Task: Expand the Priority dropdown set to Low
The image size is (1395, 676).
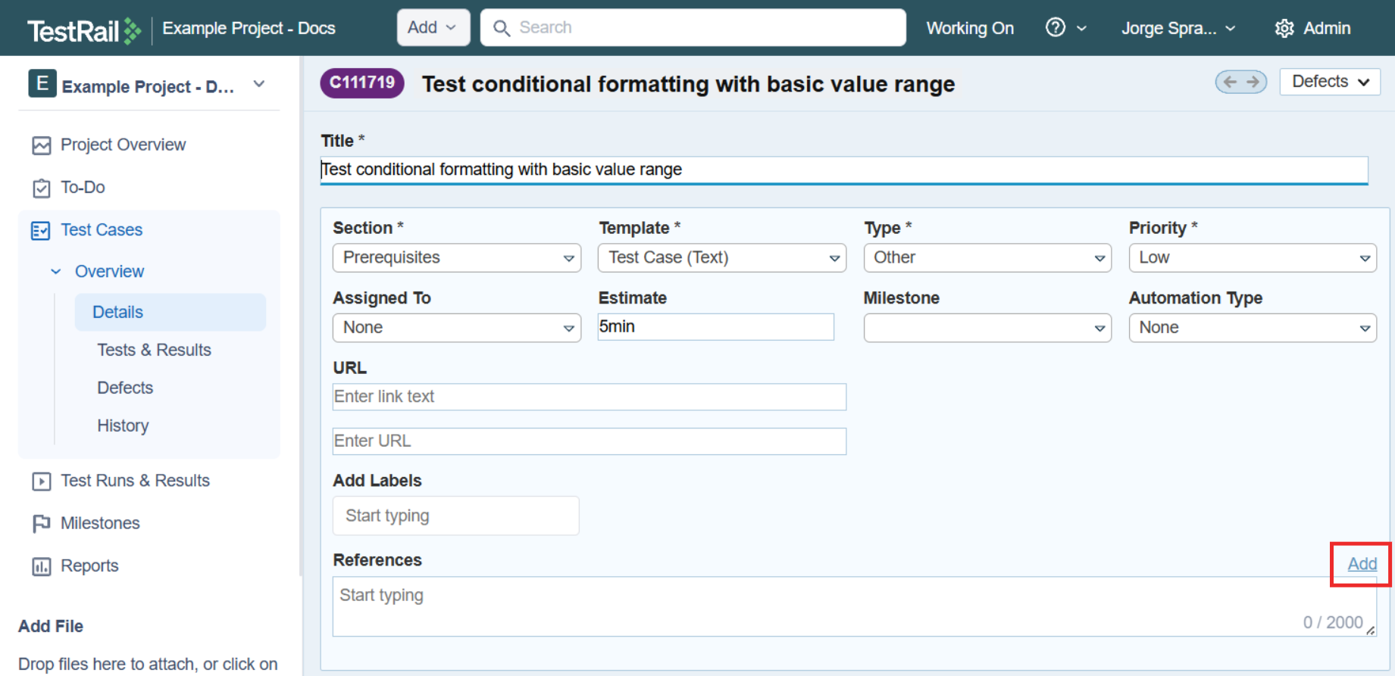Action: [x=1252, y=258]
